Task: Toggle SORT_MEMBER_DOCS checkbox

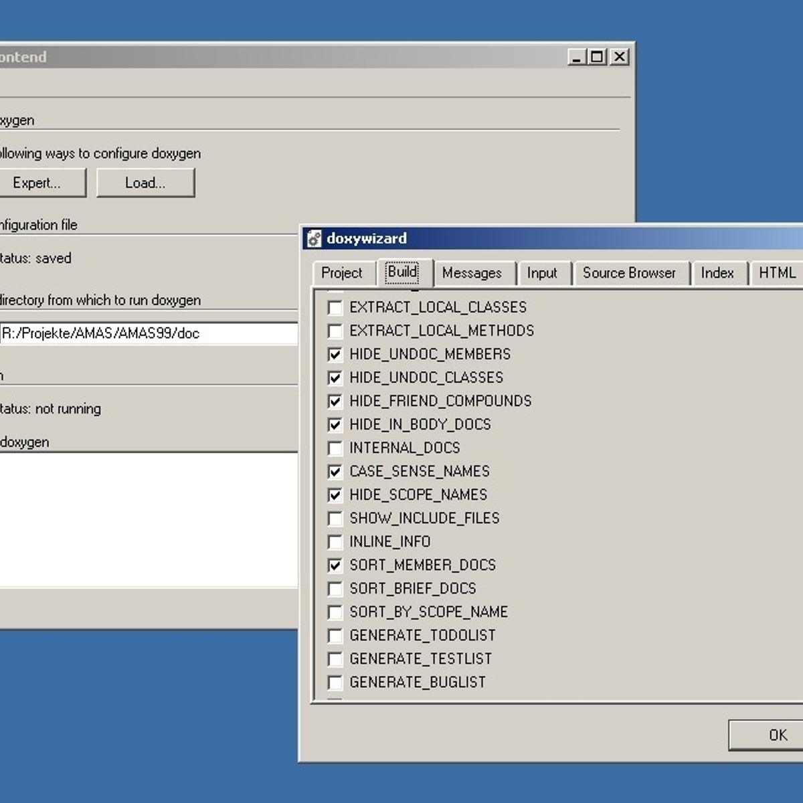Action: [335, 565]
